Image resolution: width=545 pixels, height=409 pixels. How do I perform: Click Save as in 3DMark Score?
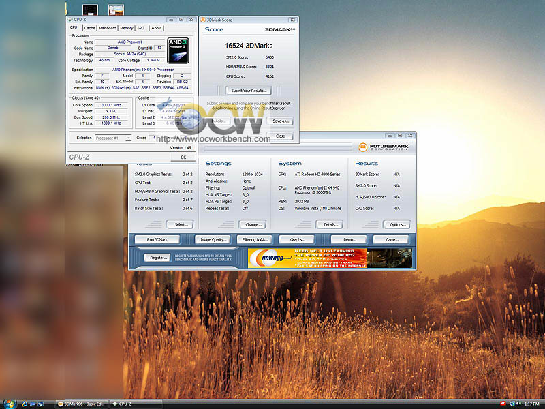280,121
